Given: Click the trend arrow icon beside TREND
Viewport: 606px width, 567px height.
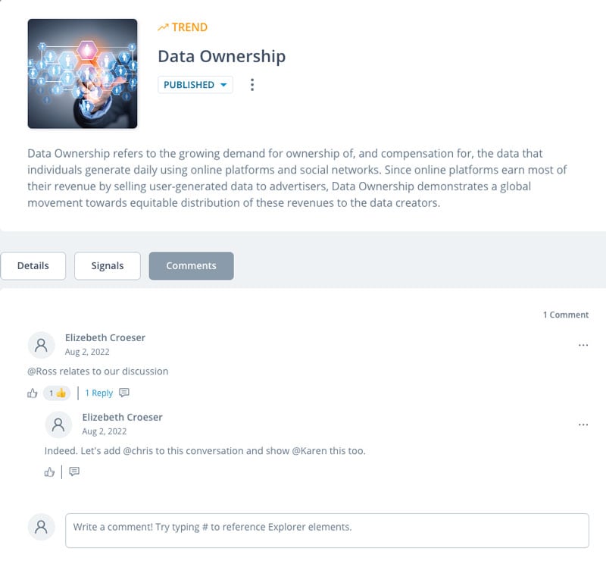Looking at the screenshot, I should (x=162, y=27).
